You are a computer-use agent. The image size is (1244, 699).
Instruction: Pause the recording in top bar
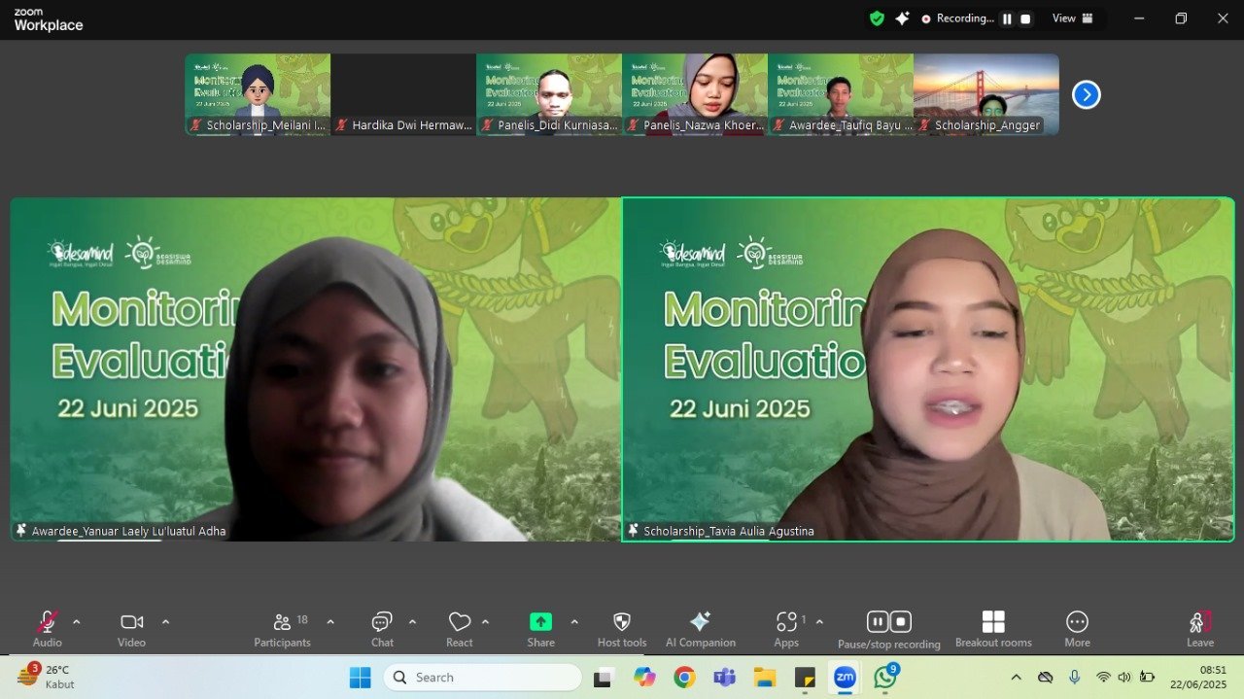[x=1007, y=18]
